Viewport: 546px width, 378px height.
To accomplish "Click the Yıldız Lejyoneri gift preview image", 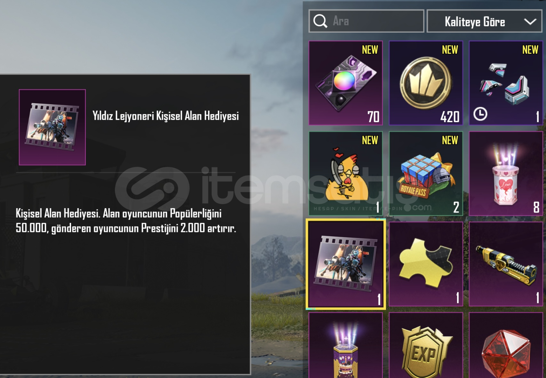I will 52,127.
